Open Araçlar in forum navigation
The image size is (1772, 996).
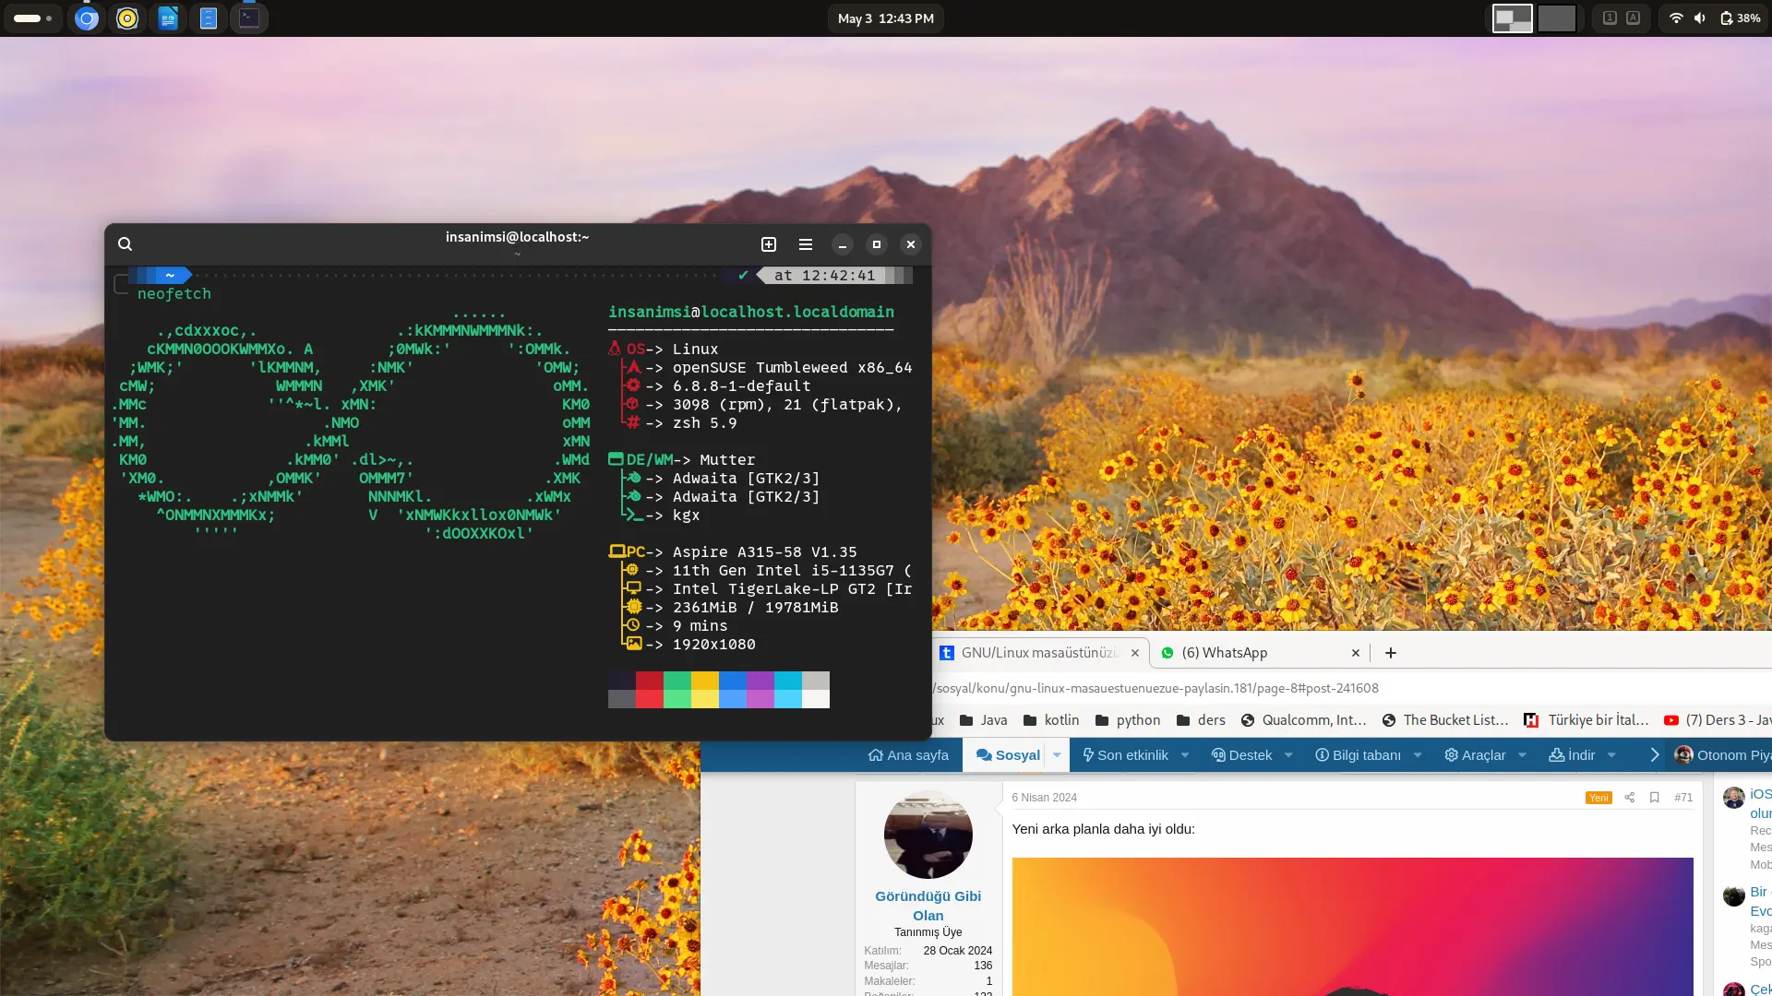click(1475, 755)
